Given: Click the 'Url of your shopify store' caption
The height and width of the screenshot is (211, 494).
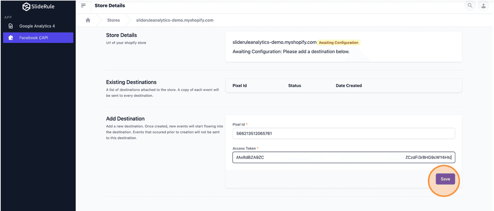Looking at the screenshot, I should [126, 43].
